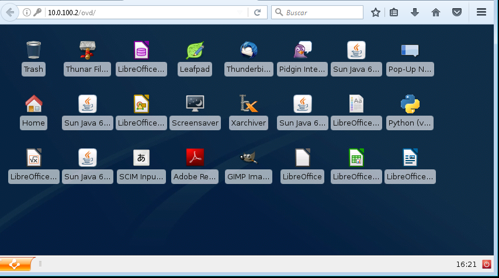The height and width of the screenshot is (278, 499).
Task: Reload the current page
Action: click(x=257, y=12)
